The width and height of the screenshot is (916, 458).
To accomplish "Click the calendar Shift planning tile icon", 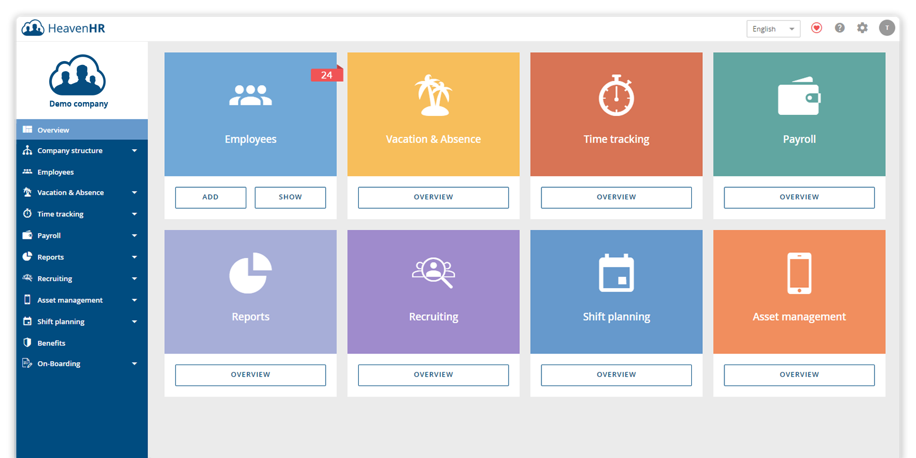I will pyautogui.click(x=616, y=273).
